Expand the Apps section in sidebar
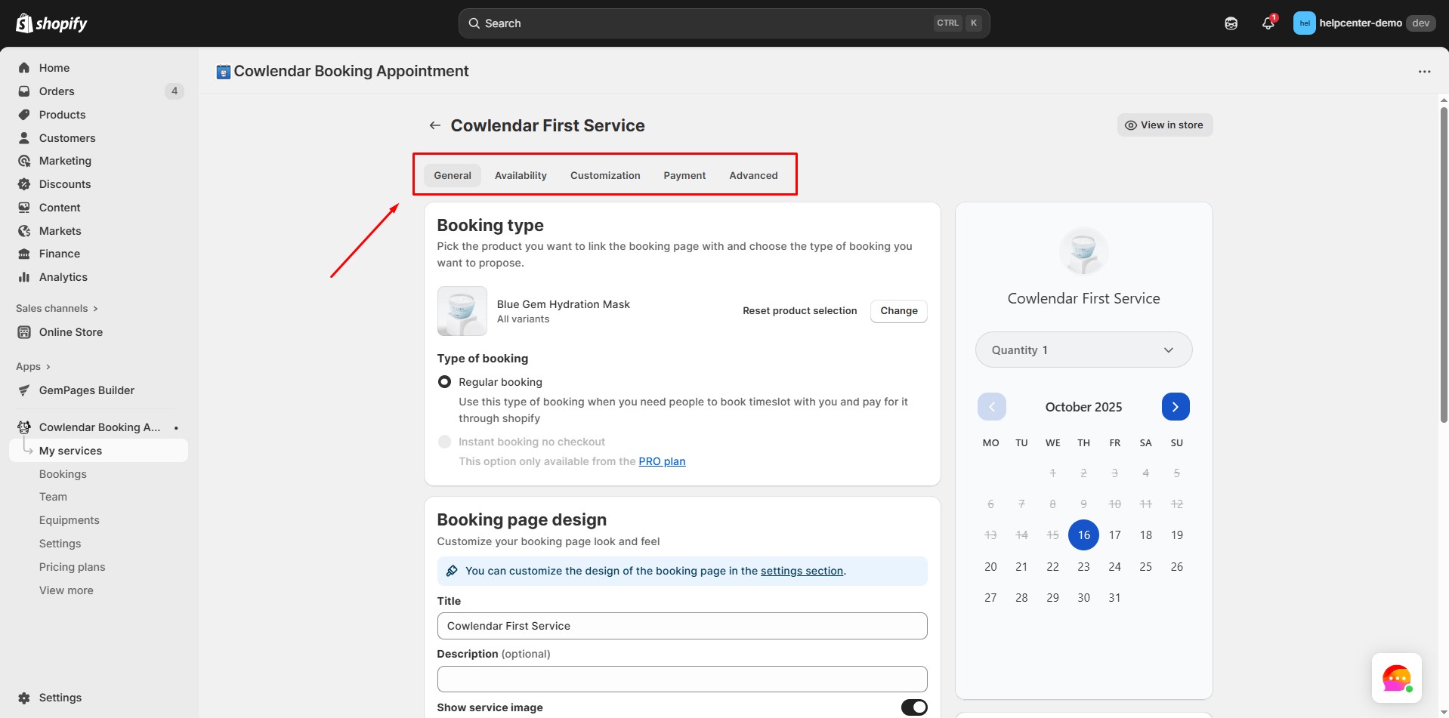The width and height of the screenshot is (1449, 718). pos(33,367)
